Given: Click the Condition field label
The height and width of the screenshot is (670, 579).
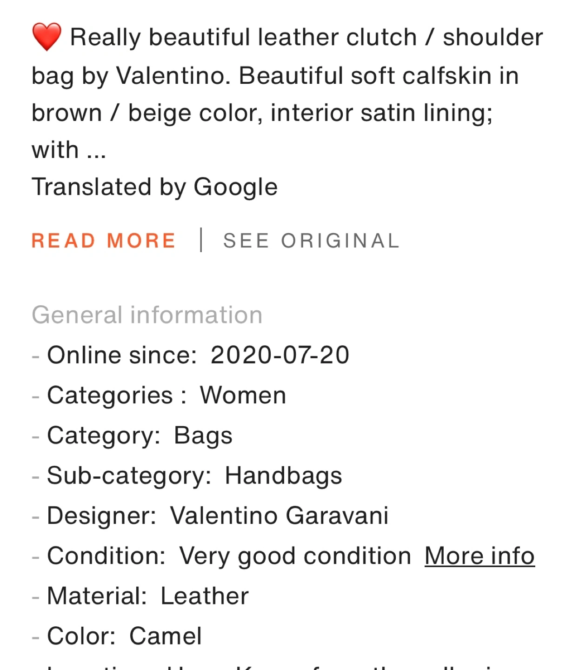Looking at the screenshot, I should click(x=106, y=556).
